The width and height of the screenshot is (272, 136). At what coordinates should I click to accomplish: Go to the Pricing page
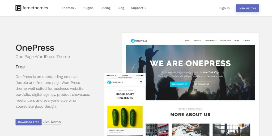tap(105, 8)
